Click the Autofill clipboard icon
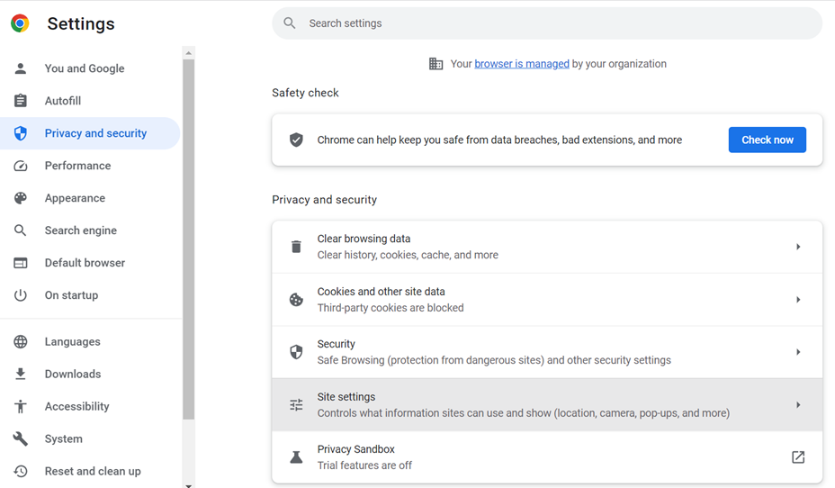The image size is (835, 488). coord(21,101)
